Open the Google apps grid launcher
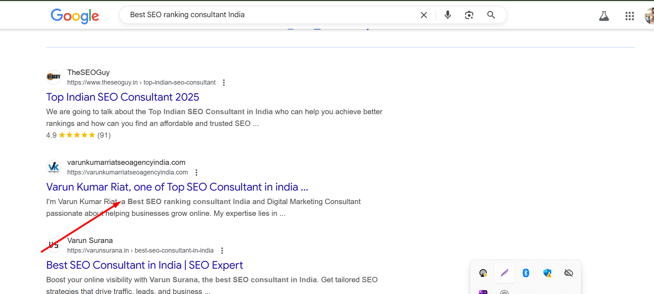654x294 pixels. (630, 16)
